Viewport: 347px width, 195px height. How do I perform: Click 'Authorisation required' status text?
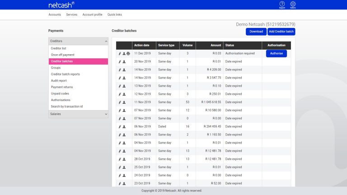pos(240,53)
